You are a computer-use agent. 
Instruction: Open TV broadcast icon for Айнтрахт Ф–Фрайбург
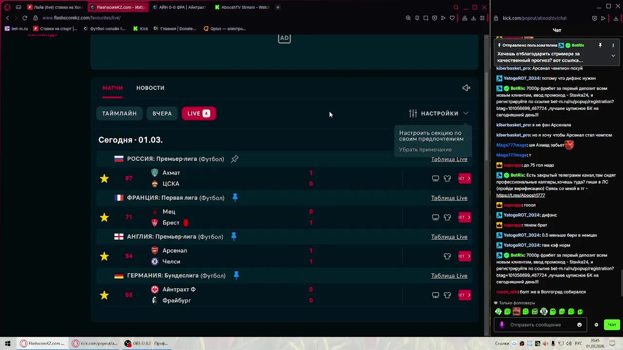(x=436, y=295)
